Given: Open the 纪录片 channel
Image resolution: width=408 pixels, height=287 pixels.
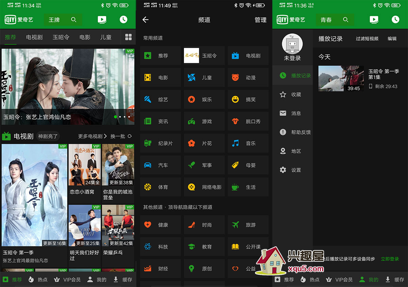Looking at the screenshot, I should pos(160,143).
